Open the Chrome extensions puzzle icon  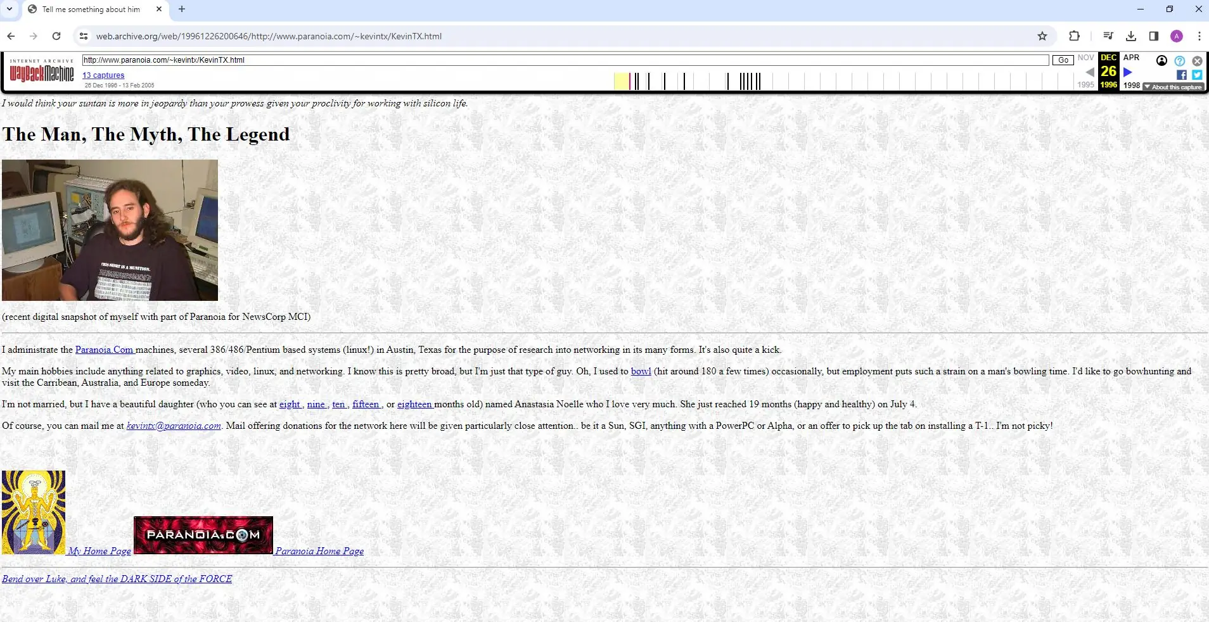click(x=1074, y=36)
